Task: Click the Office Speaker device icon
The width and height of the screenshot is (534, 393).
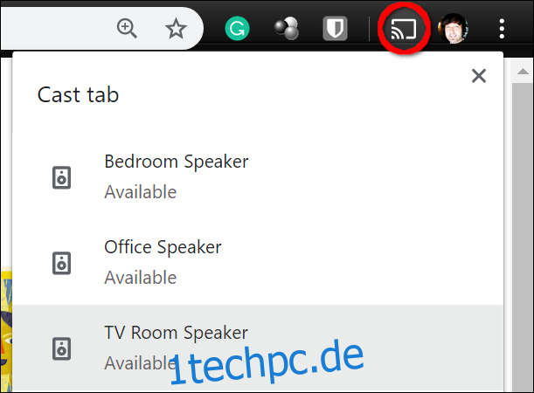Action: click(x=62, y=263)
